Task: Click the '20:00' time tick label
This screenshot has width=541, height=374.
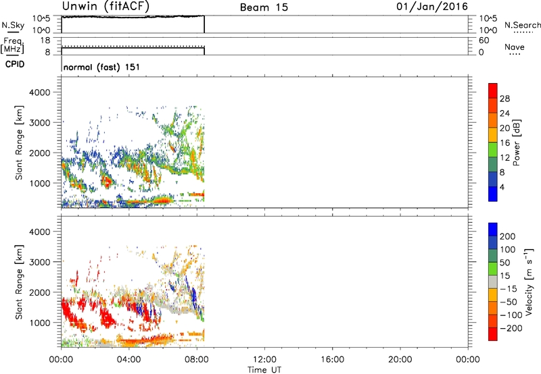Action: (400, 360)
